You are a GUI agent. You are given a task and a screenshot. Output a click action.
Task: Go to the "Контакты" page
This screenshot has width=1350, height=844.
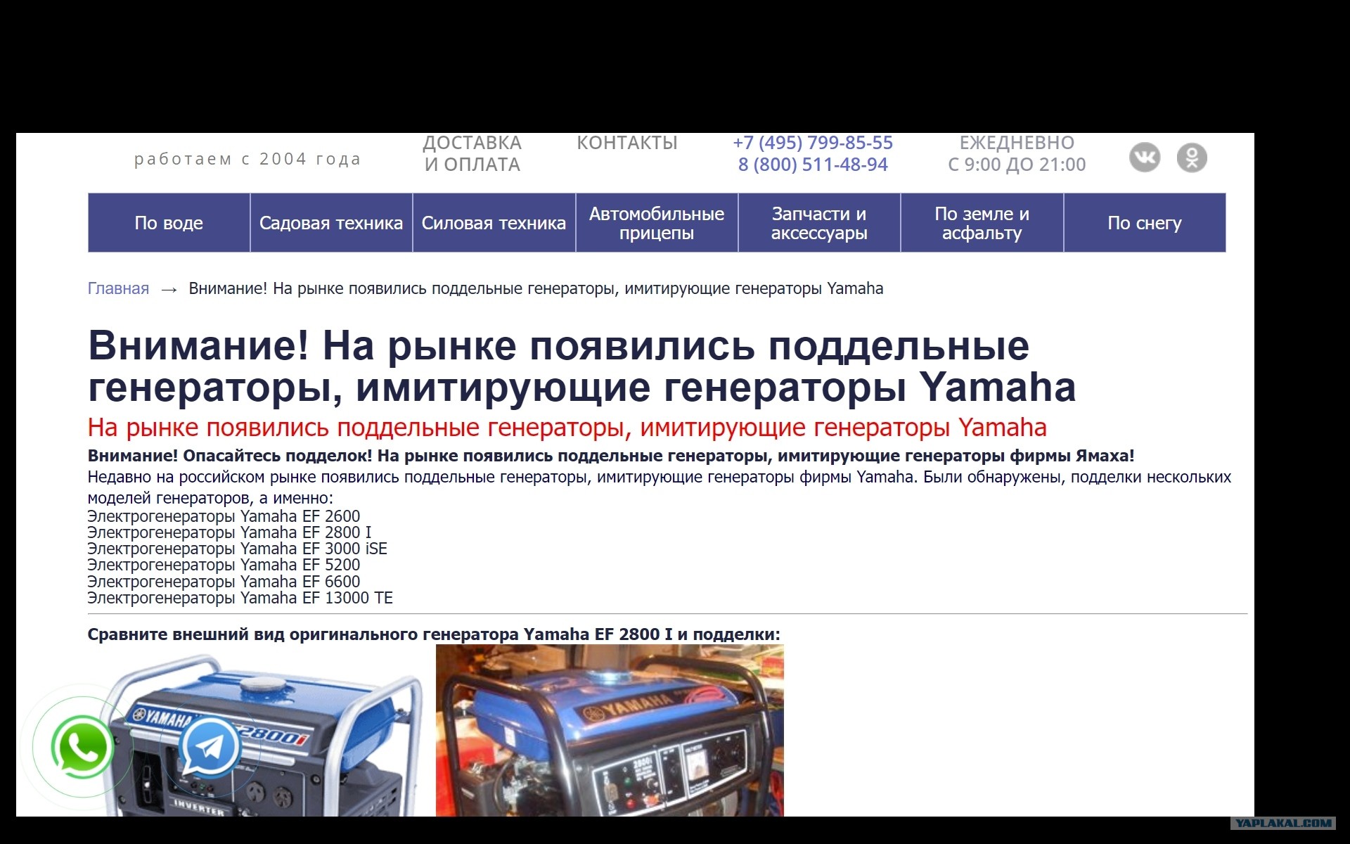(627, 143)
